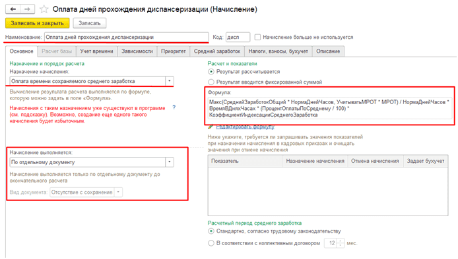Image resolution: width=458 pixels, height=259 pixels.
Task: Open the 'Средний заработок' tab
Action: click(x=217, y=51)
